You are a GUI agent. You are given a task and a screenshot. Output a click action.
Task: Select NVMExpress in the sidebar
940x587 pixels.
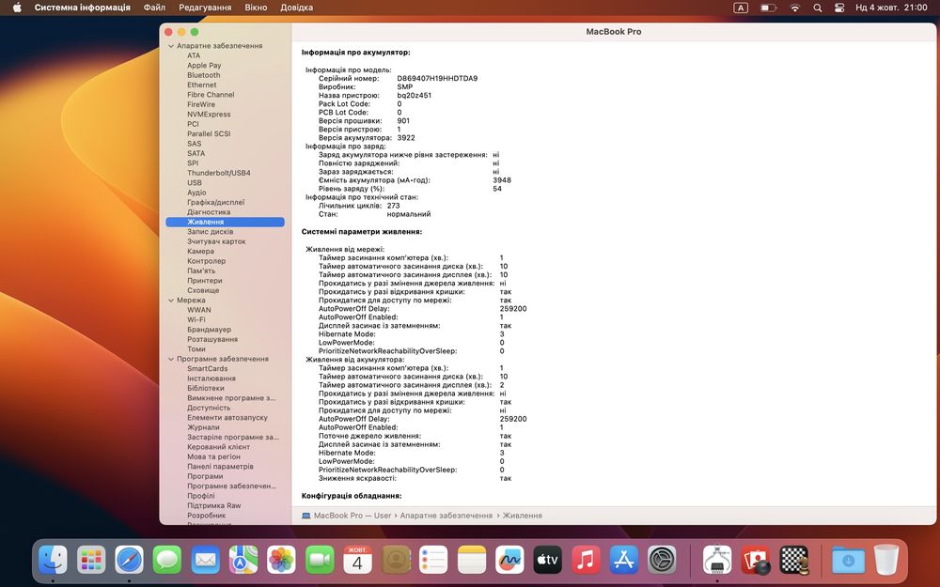point(209,115)
